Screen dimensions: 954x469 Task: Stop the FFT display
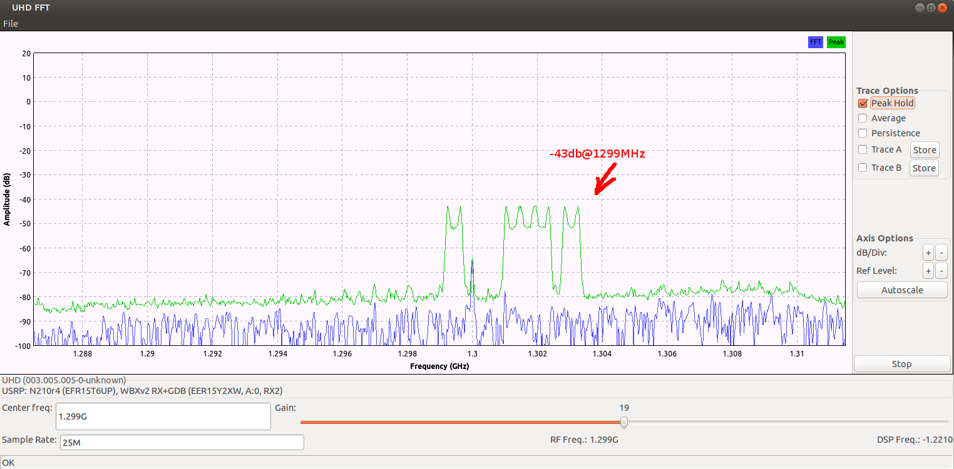click(902, 364)
